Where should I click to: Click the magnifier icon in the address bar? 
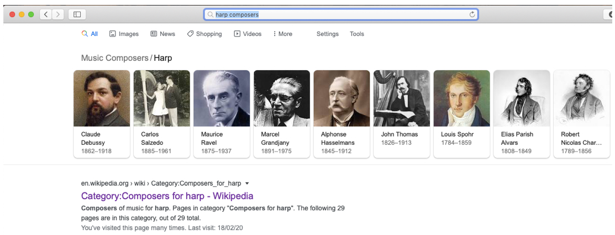pyautogui.click(x=211, y=14)
